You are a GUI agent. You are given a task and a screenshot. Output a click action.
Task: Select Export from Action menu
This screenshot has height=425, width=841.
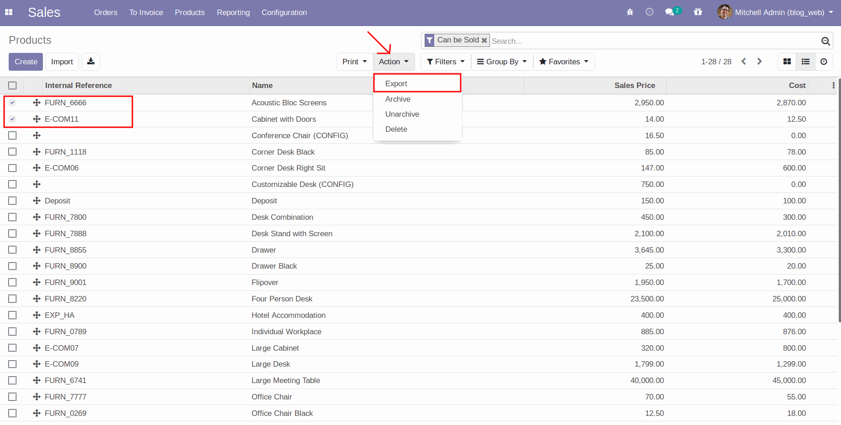(417, 83)
